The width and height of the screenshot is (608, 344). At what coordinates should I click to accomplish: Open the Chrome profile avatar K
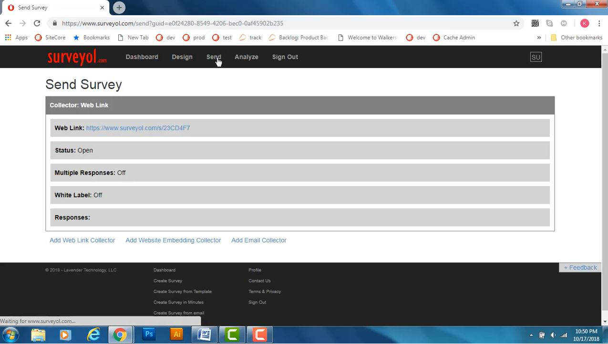pos(585,23)
